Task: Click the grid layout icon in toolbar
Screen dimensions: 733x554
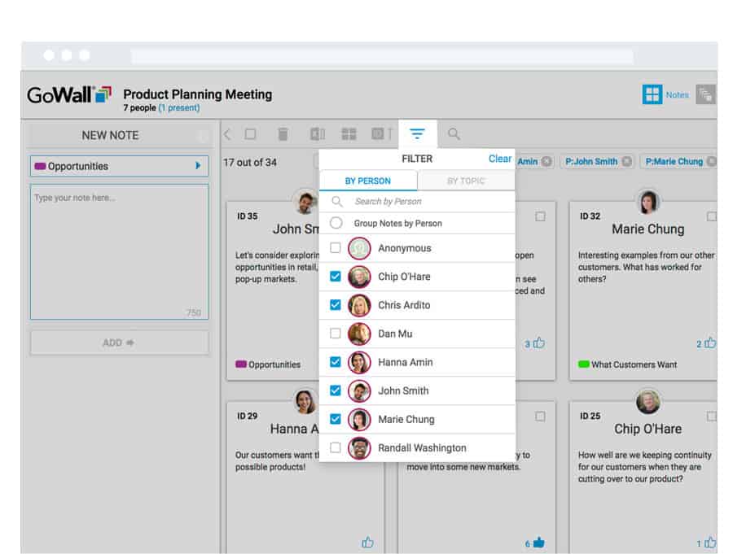Action: click(349, 134)
